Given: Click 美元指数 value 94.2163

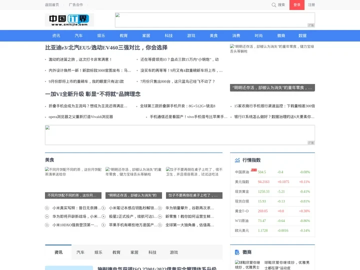Looking at the screenshot, I should click(263, 182).
